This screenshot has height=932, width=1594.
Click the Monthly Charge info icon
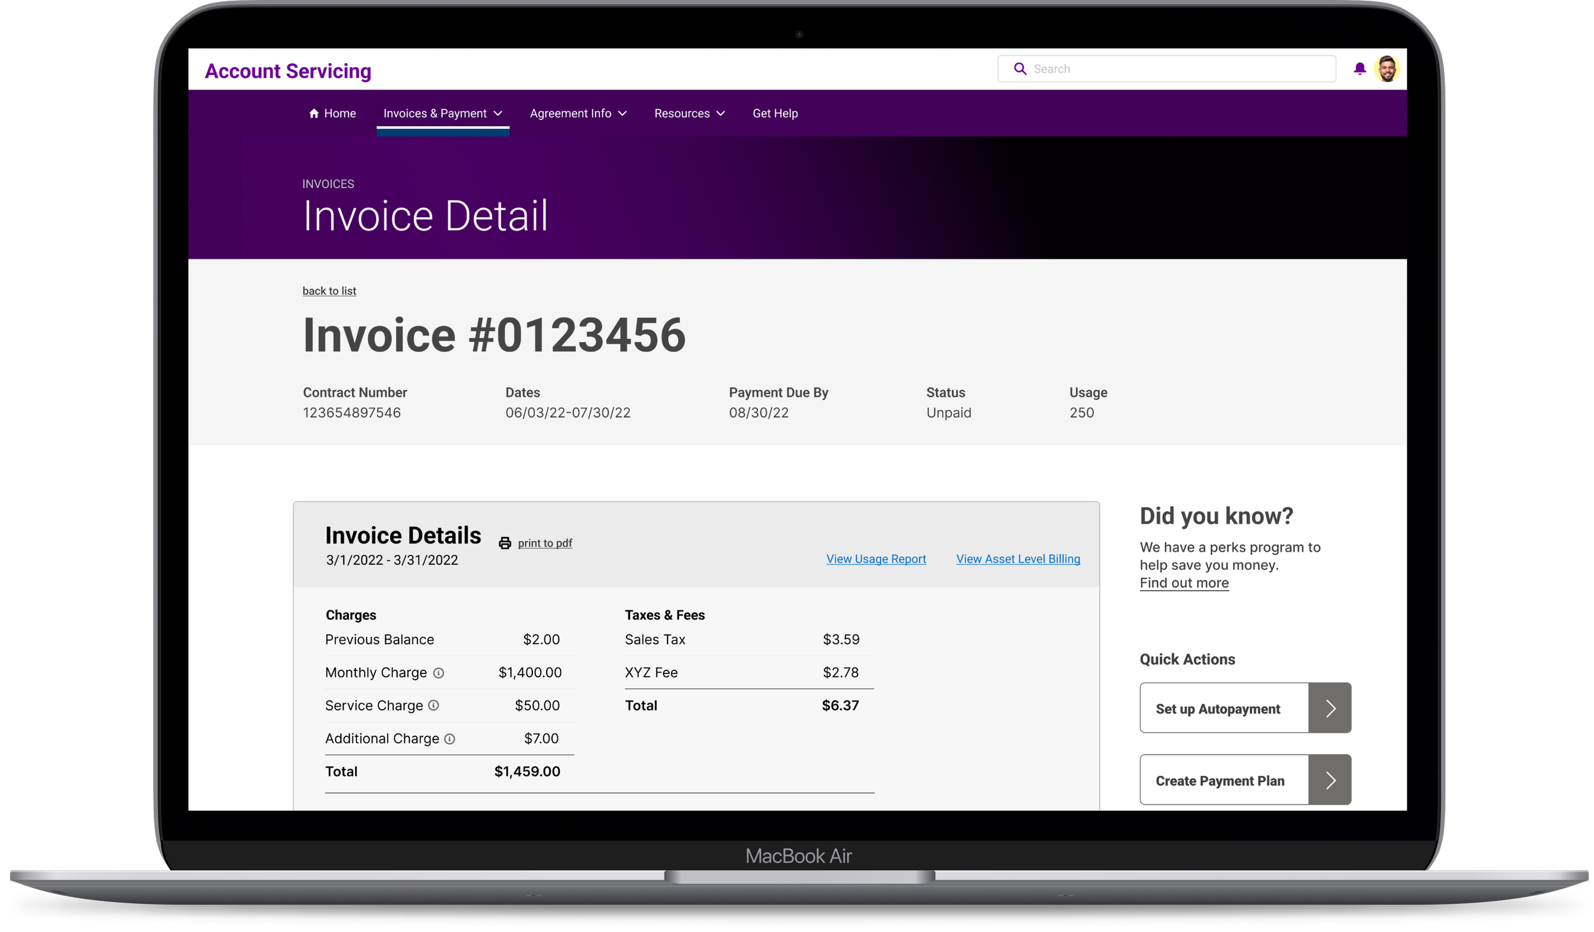439,673
